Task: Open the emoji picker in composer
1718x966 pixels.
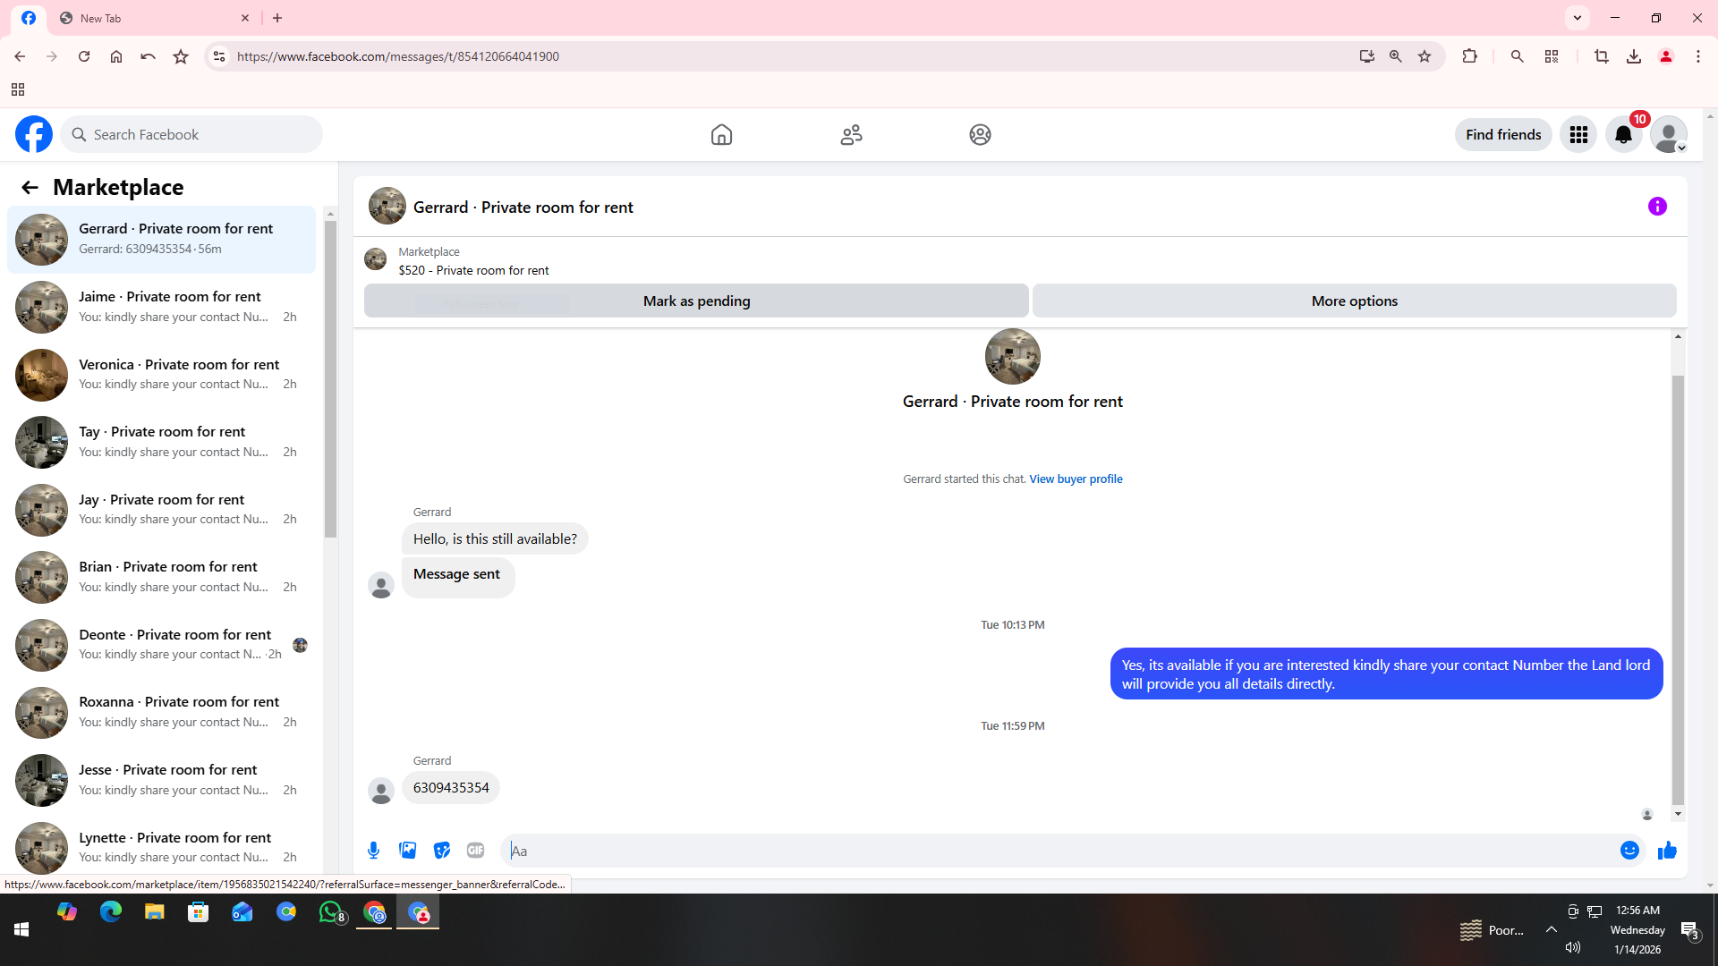Action: click(x=1629, y=851)
